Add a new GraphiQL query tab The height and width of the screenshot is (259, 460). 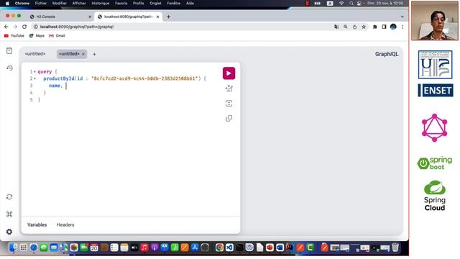coord(94,54)
